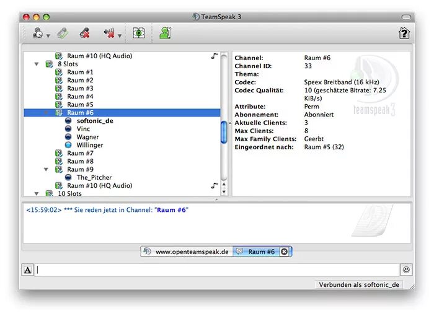Click the music note on lower Raum #10 row
Screen dimensions: 434x316
[215, 185]
